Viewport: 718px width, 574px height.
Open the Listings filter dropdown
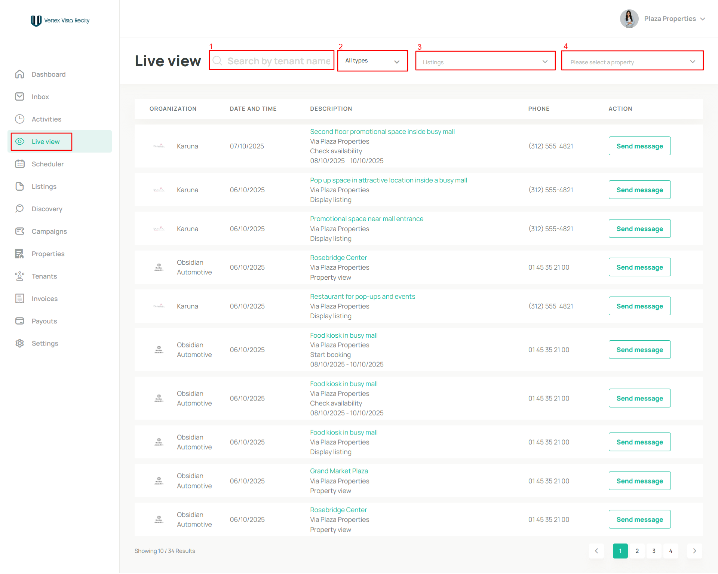coord(485,62)
